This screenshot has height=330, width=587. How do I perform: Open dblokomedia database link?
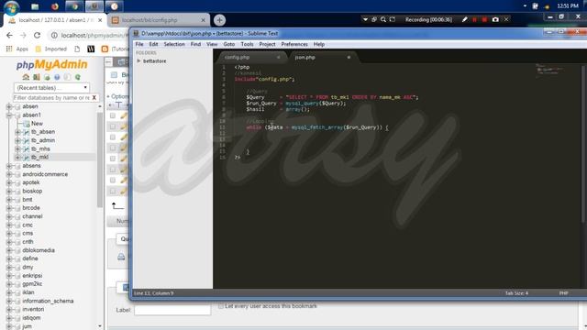[x=39, y=250]
